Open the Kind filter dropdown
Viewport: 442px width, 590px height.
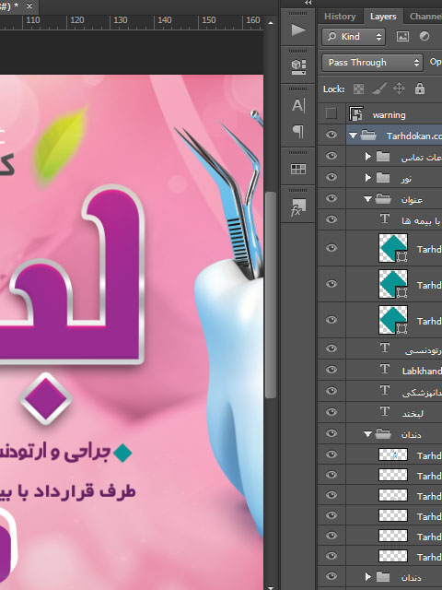click(354, 37)
